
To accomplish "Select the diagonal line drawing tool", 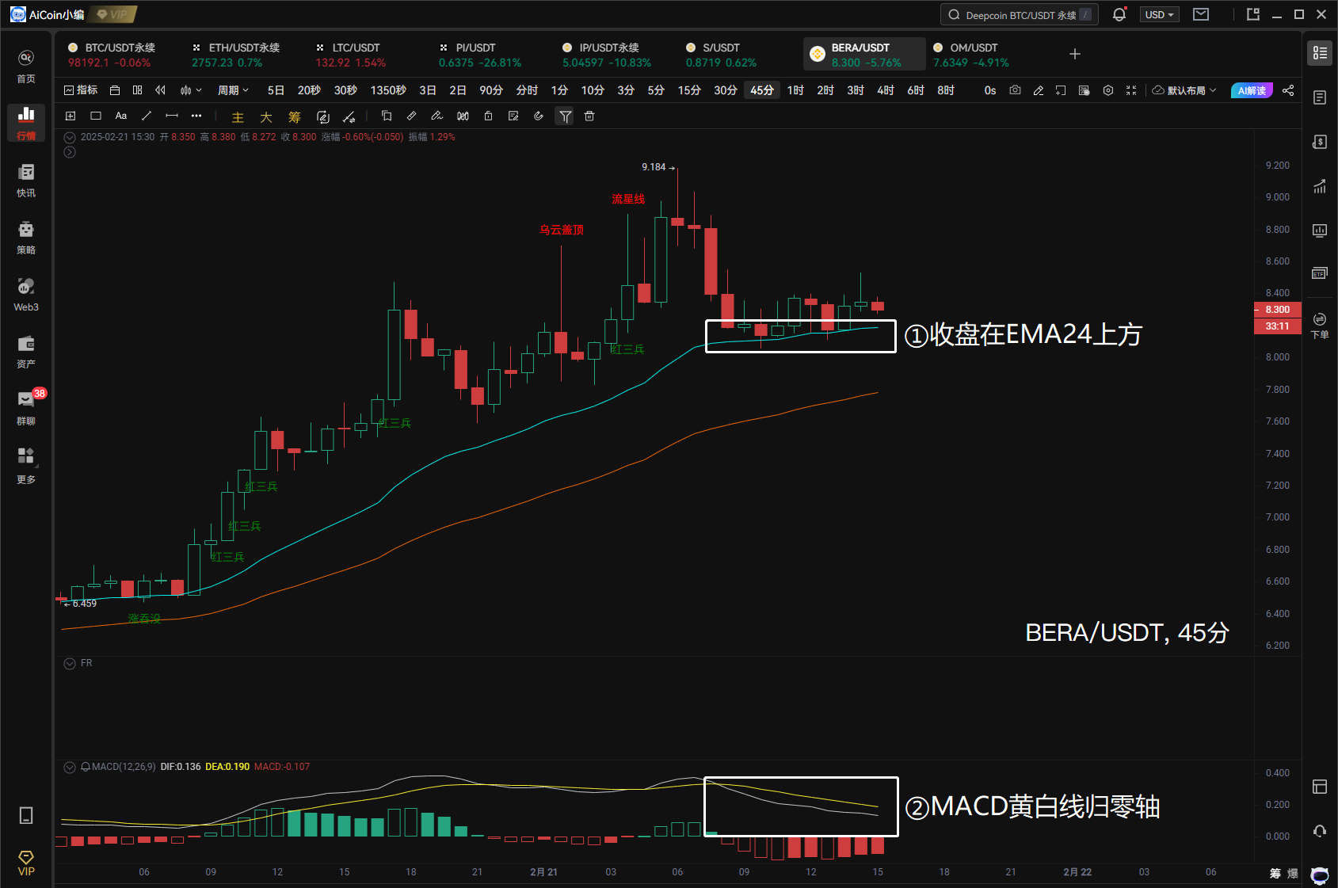I will pyautogui.click(x=147, y=116).
